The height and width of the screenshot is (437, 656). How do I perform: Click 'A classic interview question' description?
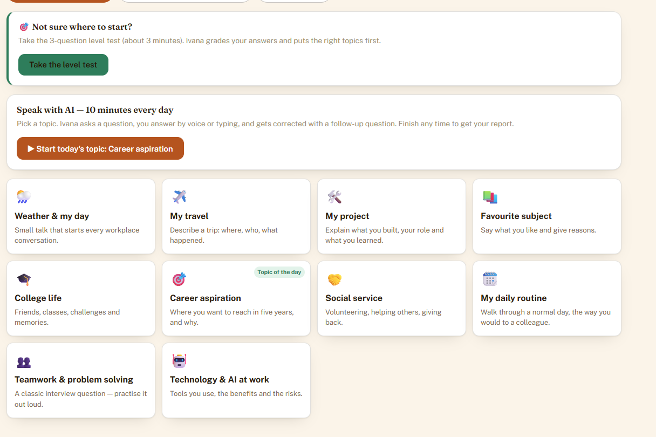(x=81, y=399)
